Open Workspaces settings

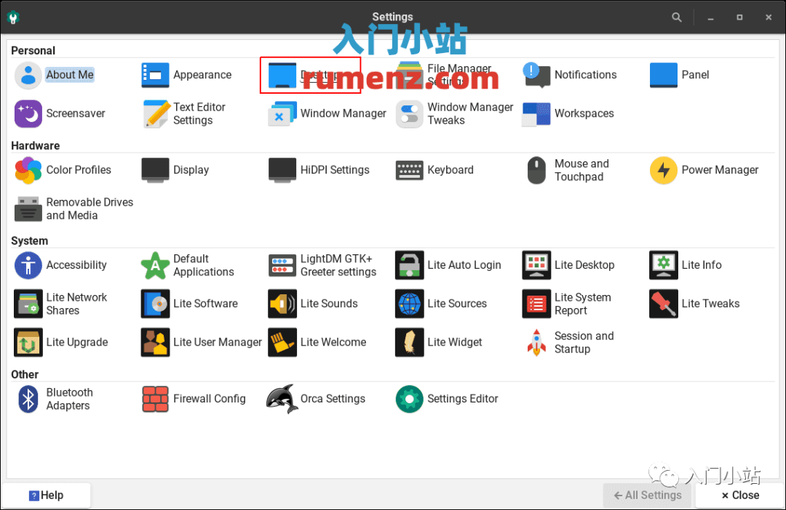(x=568, y=113)
